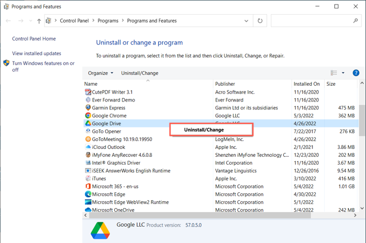Click the Google Chrome icon in list
366x243 pixels.
pyautogui.click(x=88, y=116)
